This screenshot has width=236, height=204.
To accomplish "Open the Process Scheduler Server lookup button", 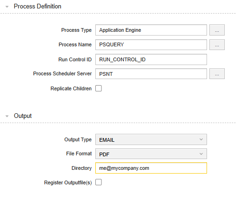I will (x=217, y=73).
